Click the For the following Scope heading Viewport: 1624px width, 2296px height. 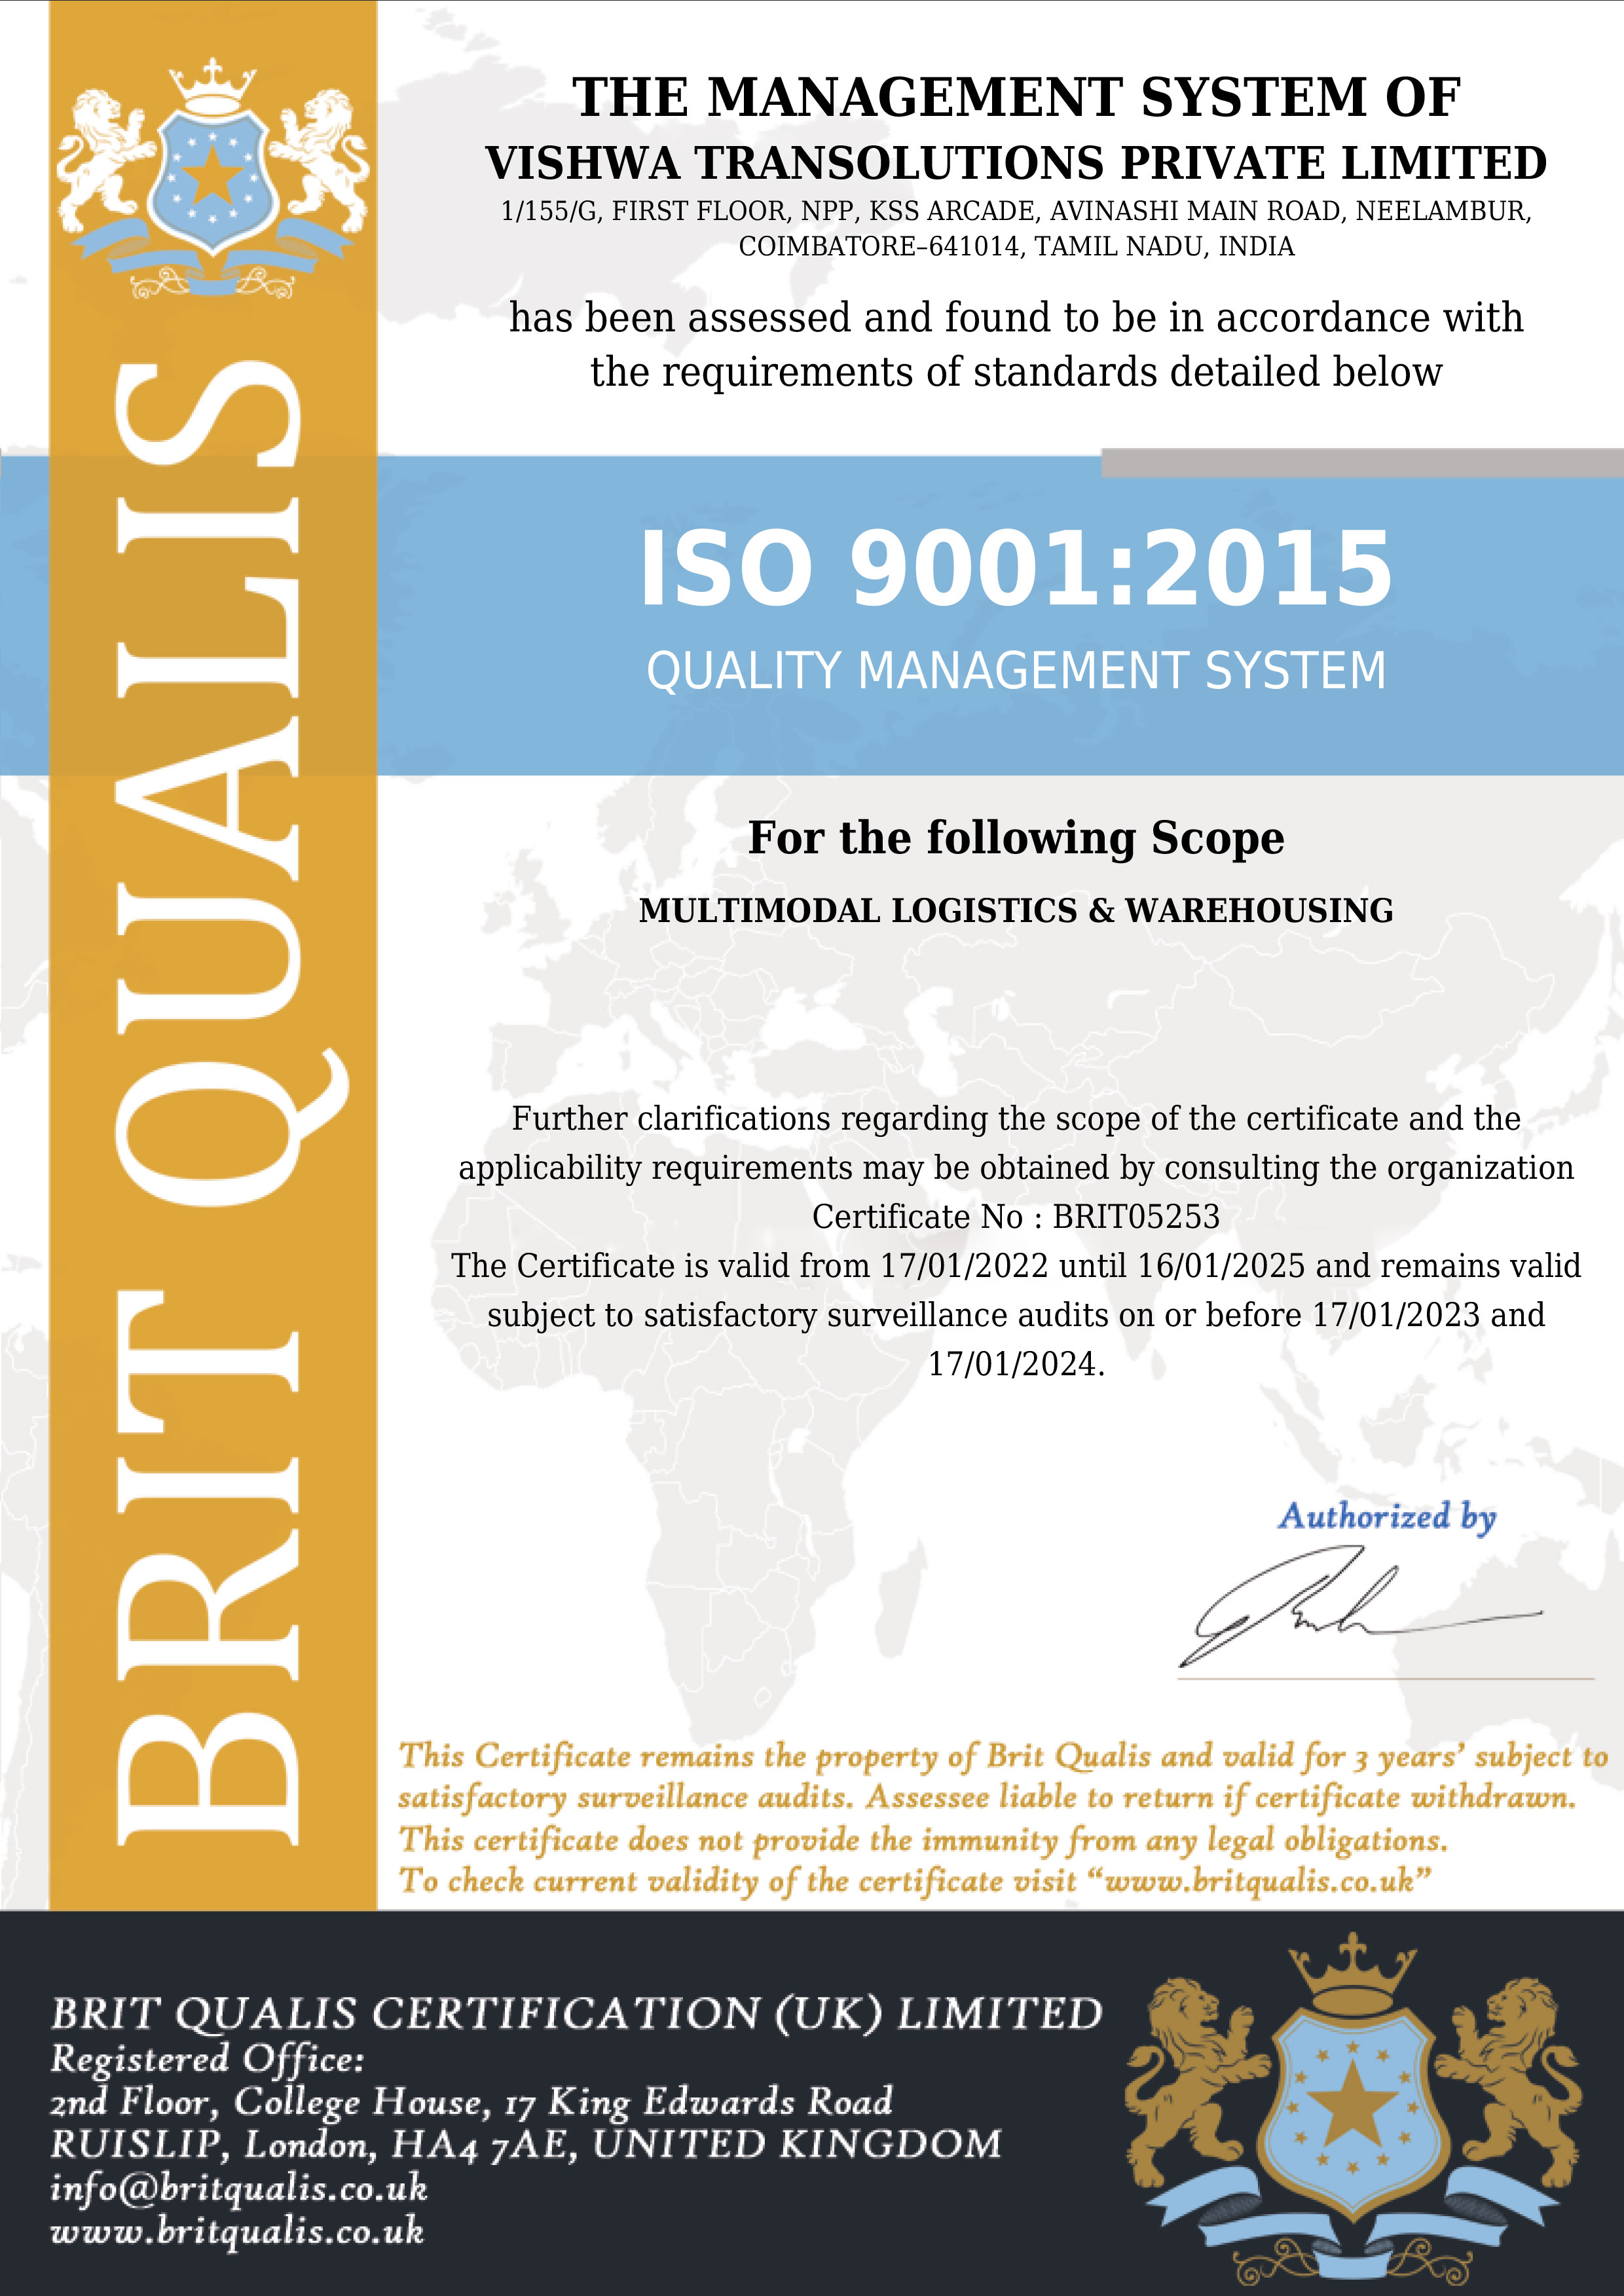(x=1015, y=838)
